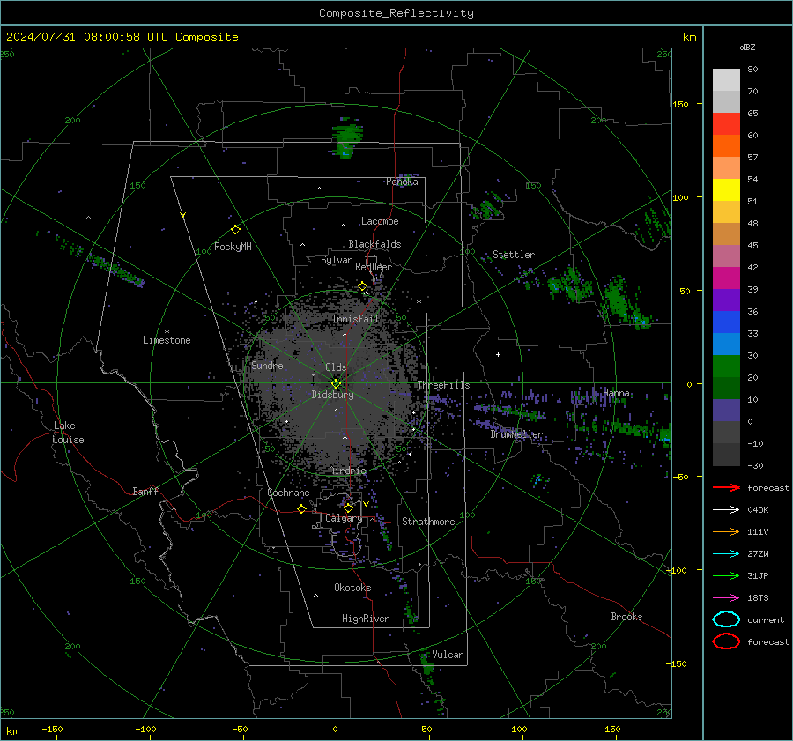793x741 pixels.
Task: Click the yellow diamond marker below Cochrane
Action: (301, 508)
